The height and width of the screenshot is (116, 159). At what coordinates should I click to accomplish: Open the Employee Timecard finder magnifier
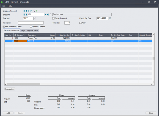point(34,11)
